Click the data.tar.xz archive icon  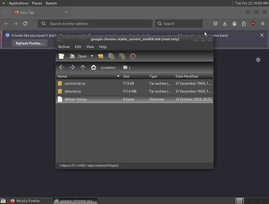[x=60, y=91]
